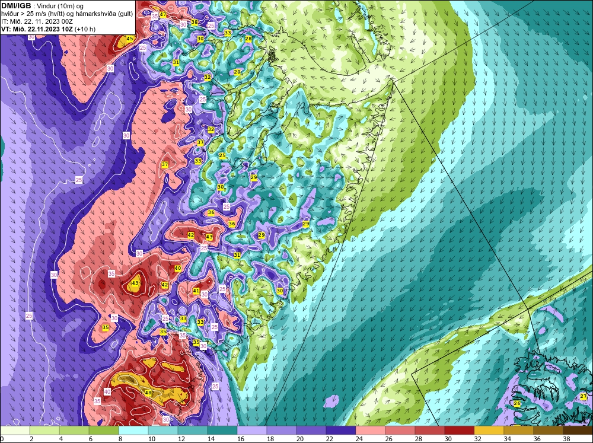Click the yellow gust label 26 over Iceland
This screenshot has width=593, height=443.
tap(517, 404)
